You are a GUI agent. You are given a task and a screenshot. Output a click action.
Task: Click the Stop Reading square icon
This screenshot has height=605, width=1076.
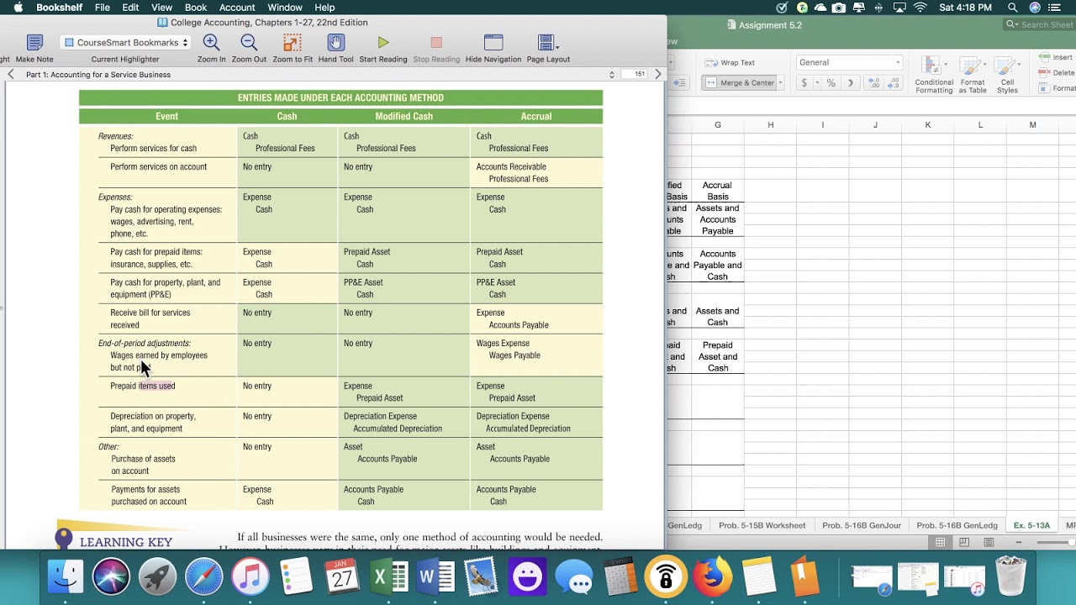436,43
